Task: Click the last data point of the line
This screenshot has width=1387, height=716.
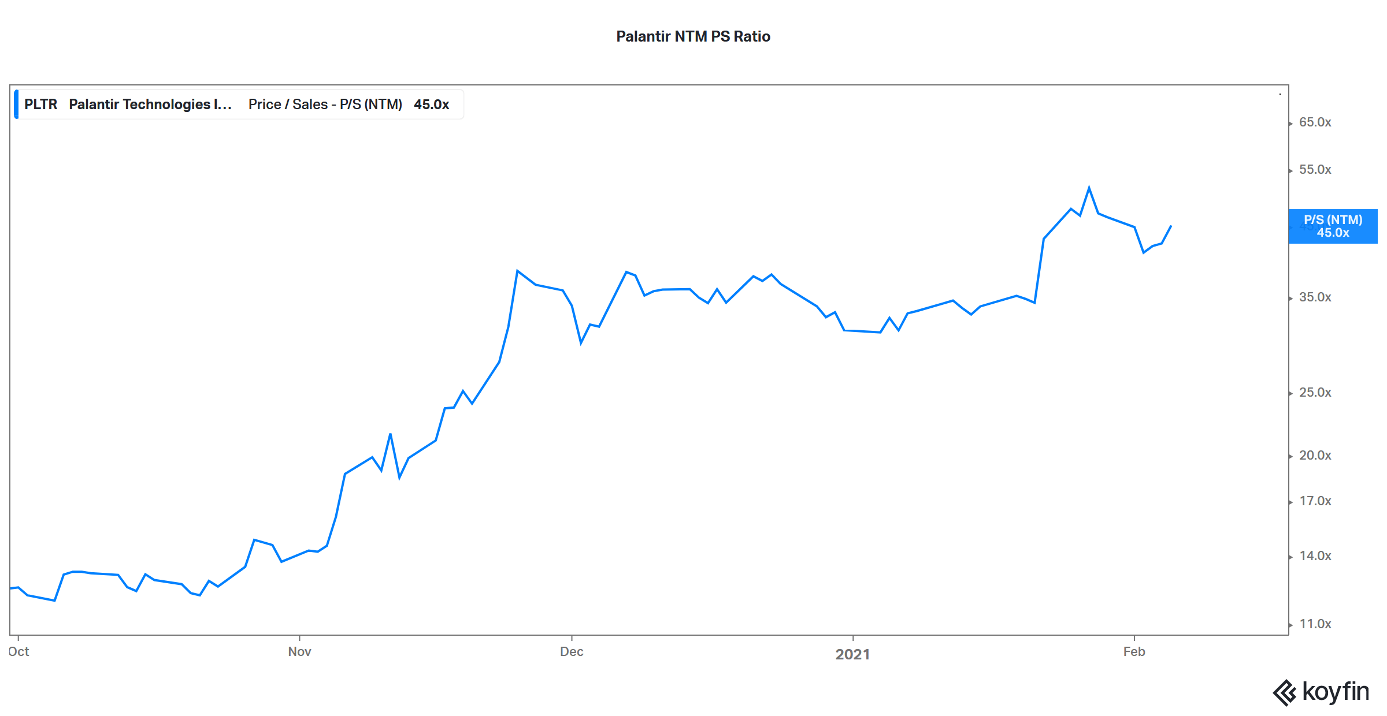Action: (x=1171, y=226)
